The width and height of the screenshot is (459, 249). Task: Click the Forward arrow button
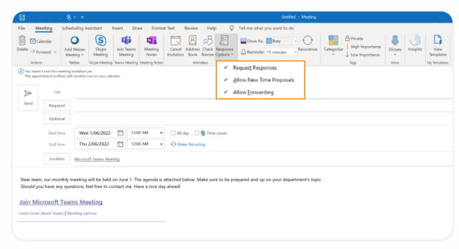(x=41, y=52)
